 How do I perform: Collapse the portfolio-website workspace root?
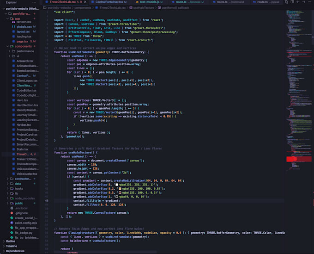(4, 9)
